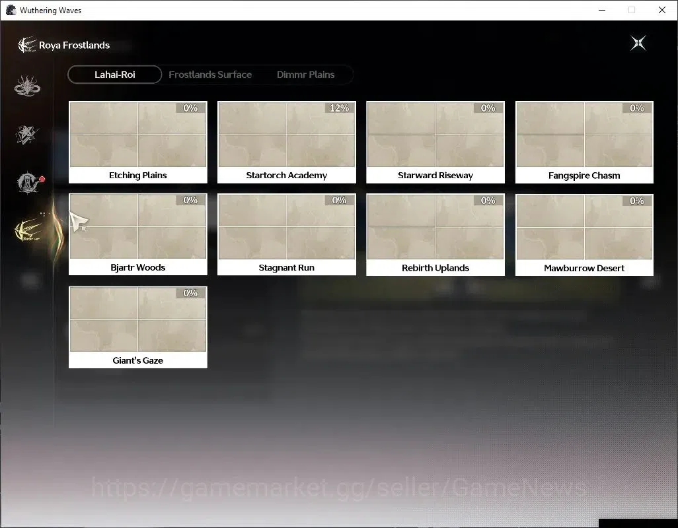The height and width of the screenshot is (528, 678).
Task: Click the 0% badge on Starward Riseway
Action: click(488, 108)
